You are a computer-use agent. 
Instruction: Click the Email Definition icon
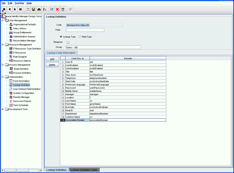tap(11, 69)
